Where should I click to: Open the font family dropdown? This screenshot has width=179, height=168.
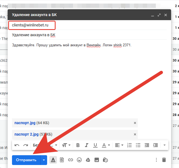[45, 145]
